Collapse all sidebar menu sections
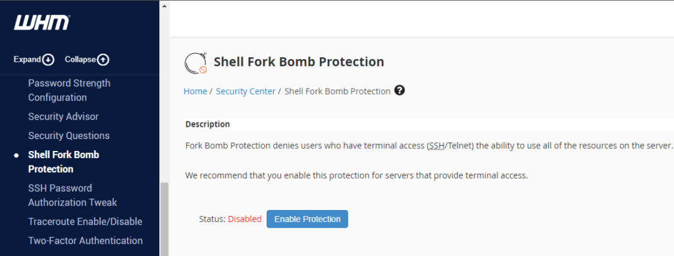This screenshot has width=674, height=256. [x=87, y=60]
